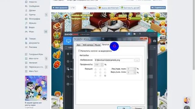Click VK Сообщения sidebar icon
195x109 pixels.
pos(26,6)
